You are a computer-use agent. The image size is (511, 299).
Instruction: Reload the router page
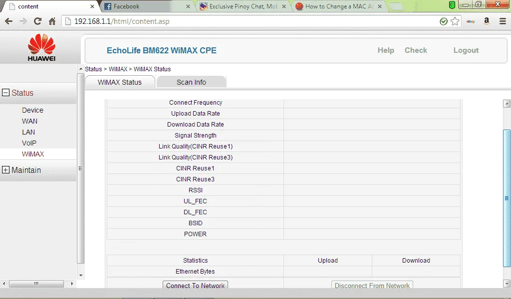point(37,21)
